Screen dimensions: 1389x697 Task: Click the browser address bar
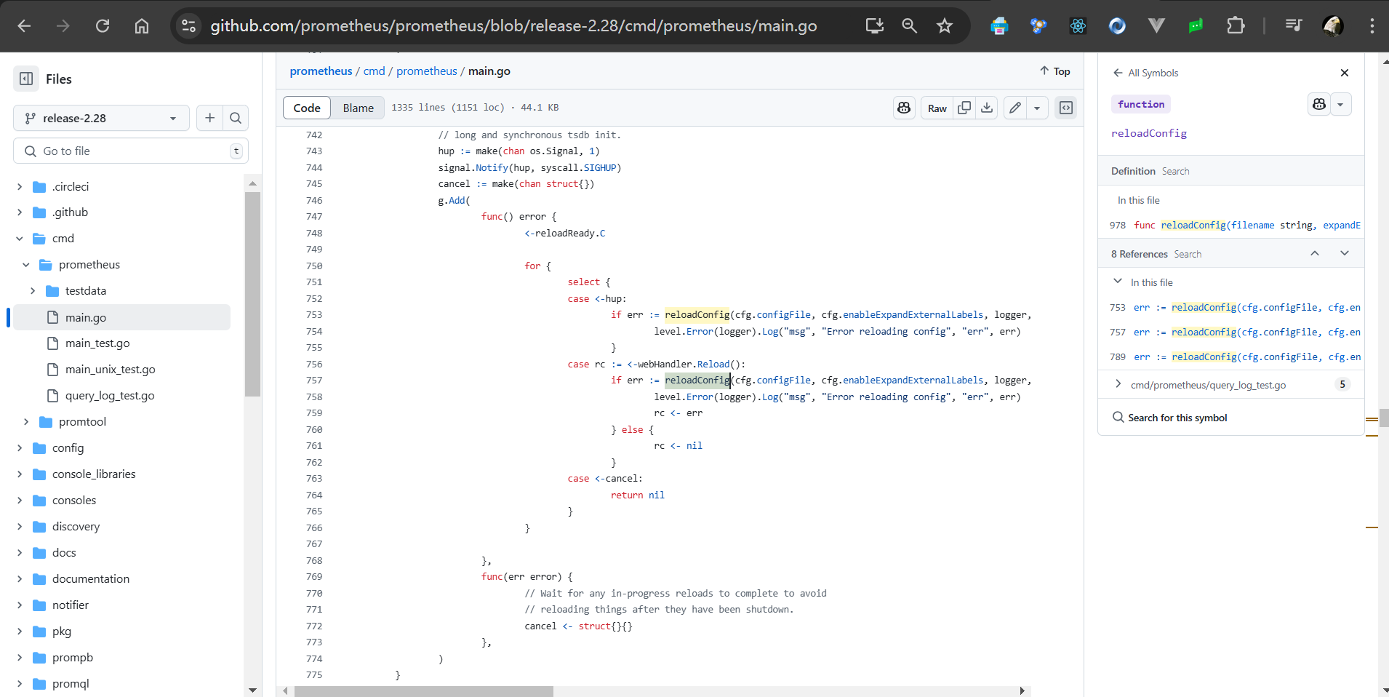(513, 26)
